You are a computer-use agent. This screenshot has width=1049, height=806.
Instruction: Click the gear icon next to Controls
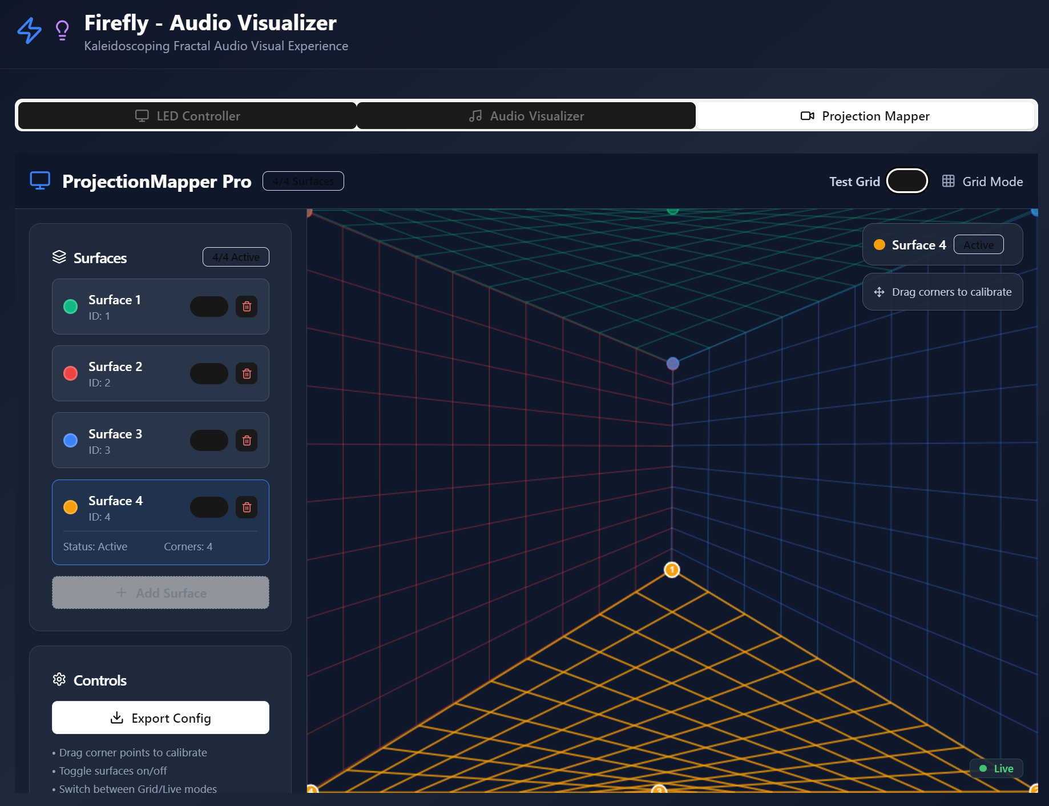pyautogui.click(x=59, y=679)
